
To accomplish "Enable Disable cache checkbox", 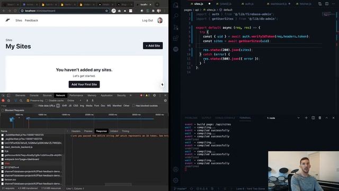I will coord(47,100).
